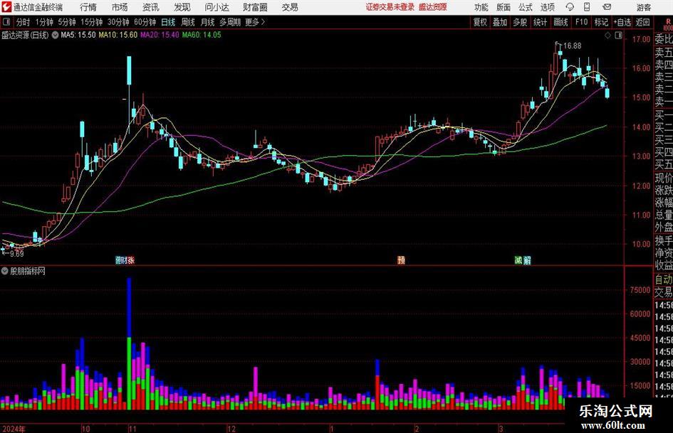
Task: Click the MA60: 14.05 indicator label
Action: (202, 35)
